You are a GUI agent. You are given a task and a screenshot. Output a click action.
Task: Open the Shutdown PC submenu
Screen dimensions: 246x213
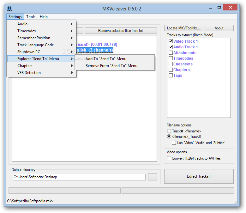click(42, 52)
